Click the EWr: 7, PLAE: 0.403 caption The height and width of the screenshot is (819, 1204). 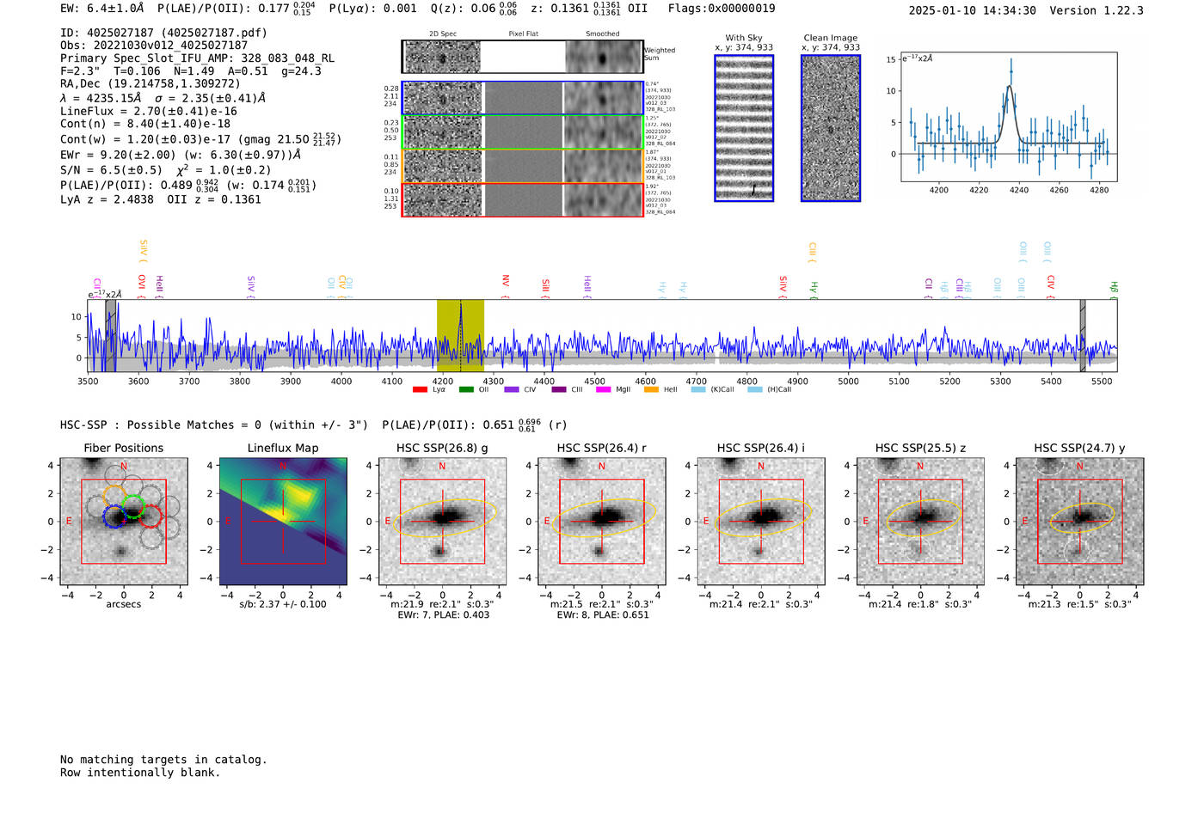[443, 615]
